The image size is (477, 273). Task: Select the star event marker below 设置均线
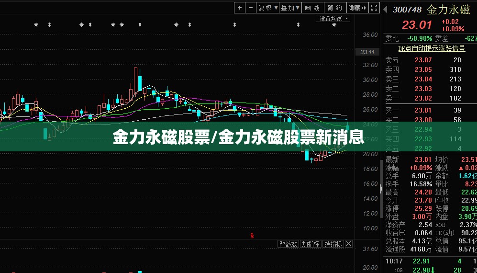pos(334,25)
